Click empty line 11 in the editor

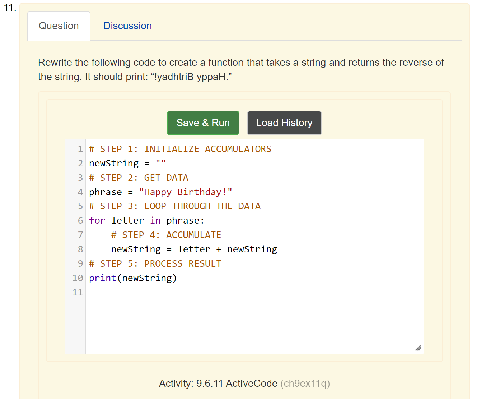pyautogui.click(x=179, y=292)
